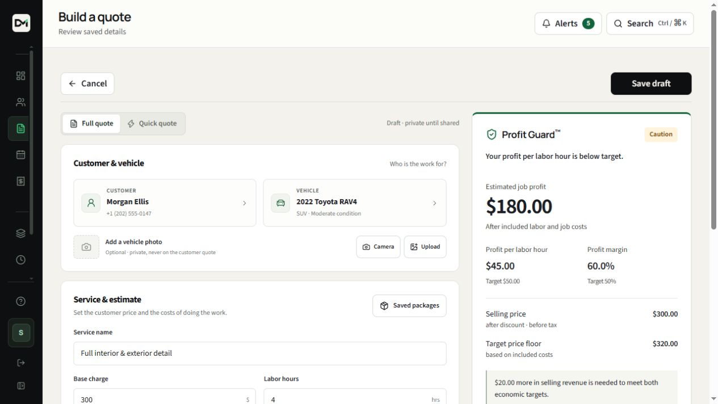Switch to the Quick quote tab

pos(152,124)
